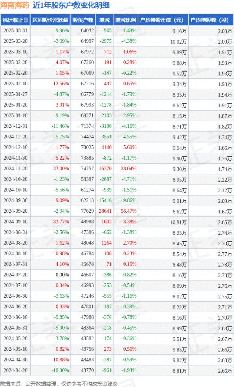Screen dimensions: 234x387
Task: Click the 10.02万 market value cell
Action: click(x=179, y=42)
